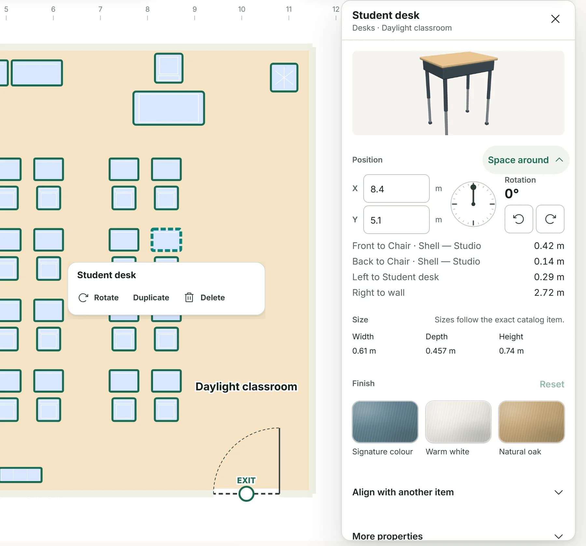Choose Duplicate in desk popup
Viewport: 586px width, 546px height.
pos(151,298)
